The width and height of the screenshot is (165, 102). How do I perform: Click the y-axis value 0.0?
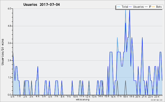[9, 95]
